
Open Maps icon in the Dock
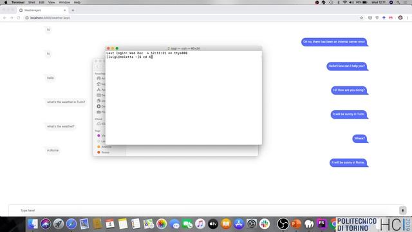point(149,224)
